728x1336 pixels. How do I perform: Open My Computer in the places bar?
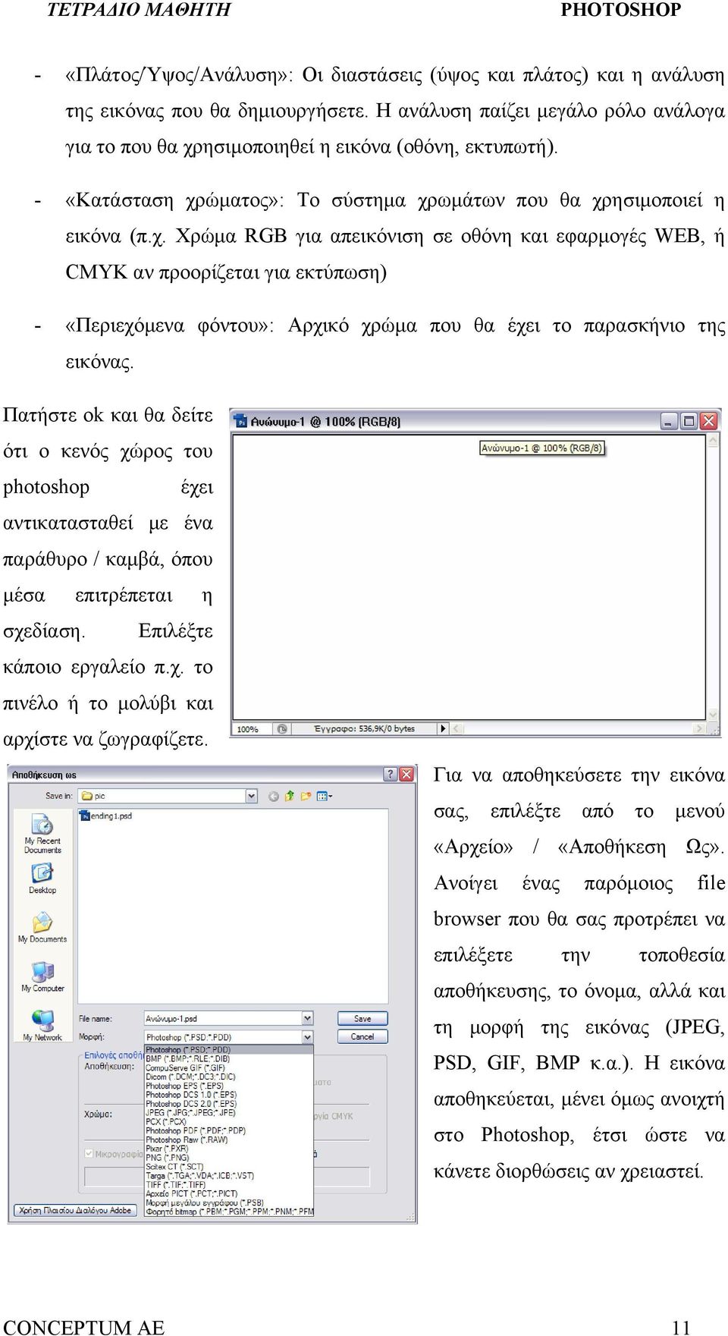tap(42, 976)
